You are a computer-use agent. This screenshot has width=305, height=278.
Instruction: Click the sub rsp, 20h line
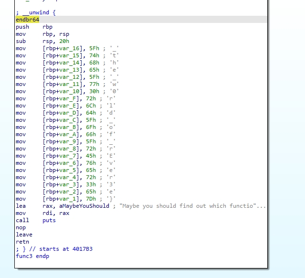tap(42, 41)
